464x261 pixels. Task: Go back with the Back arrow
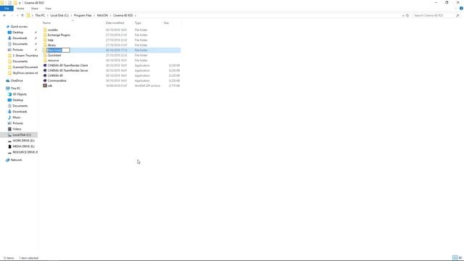[x=4, y=15]
